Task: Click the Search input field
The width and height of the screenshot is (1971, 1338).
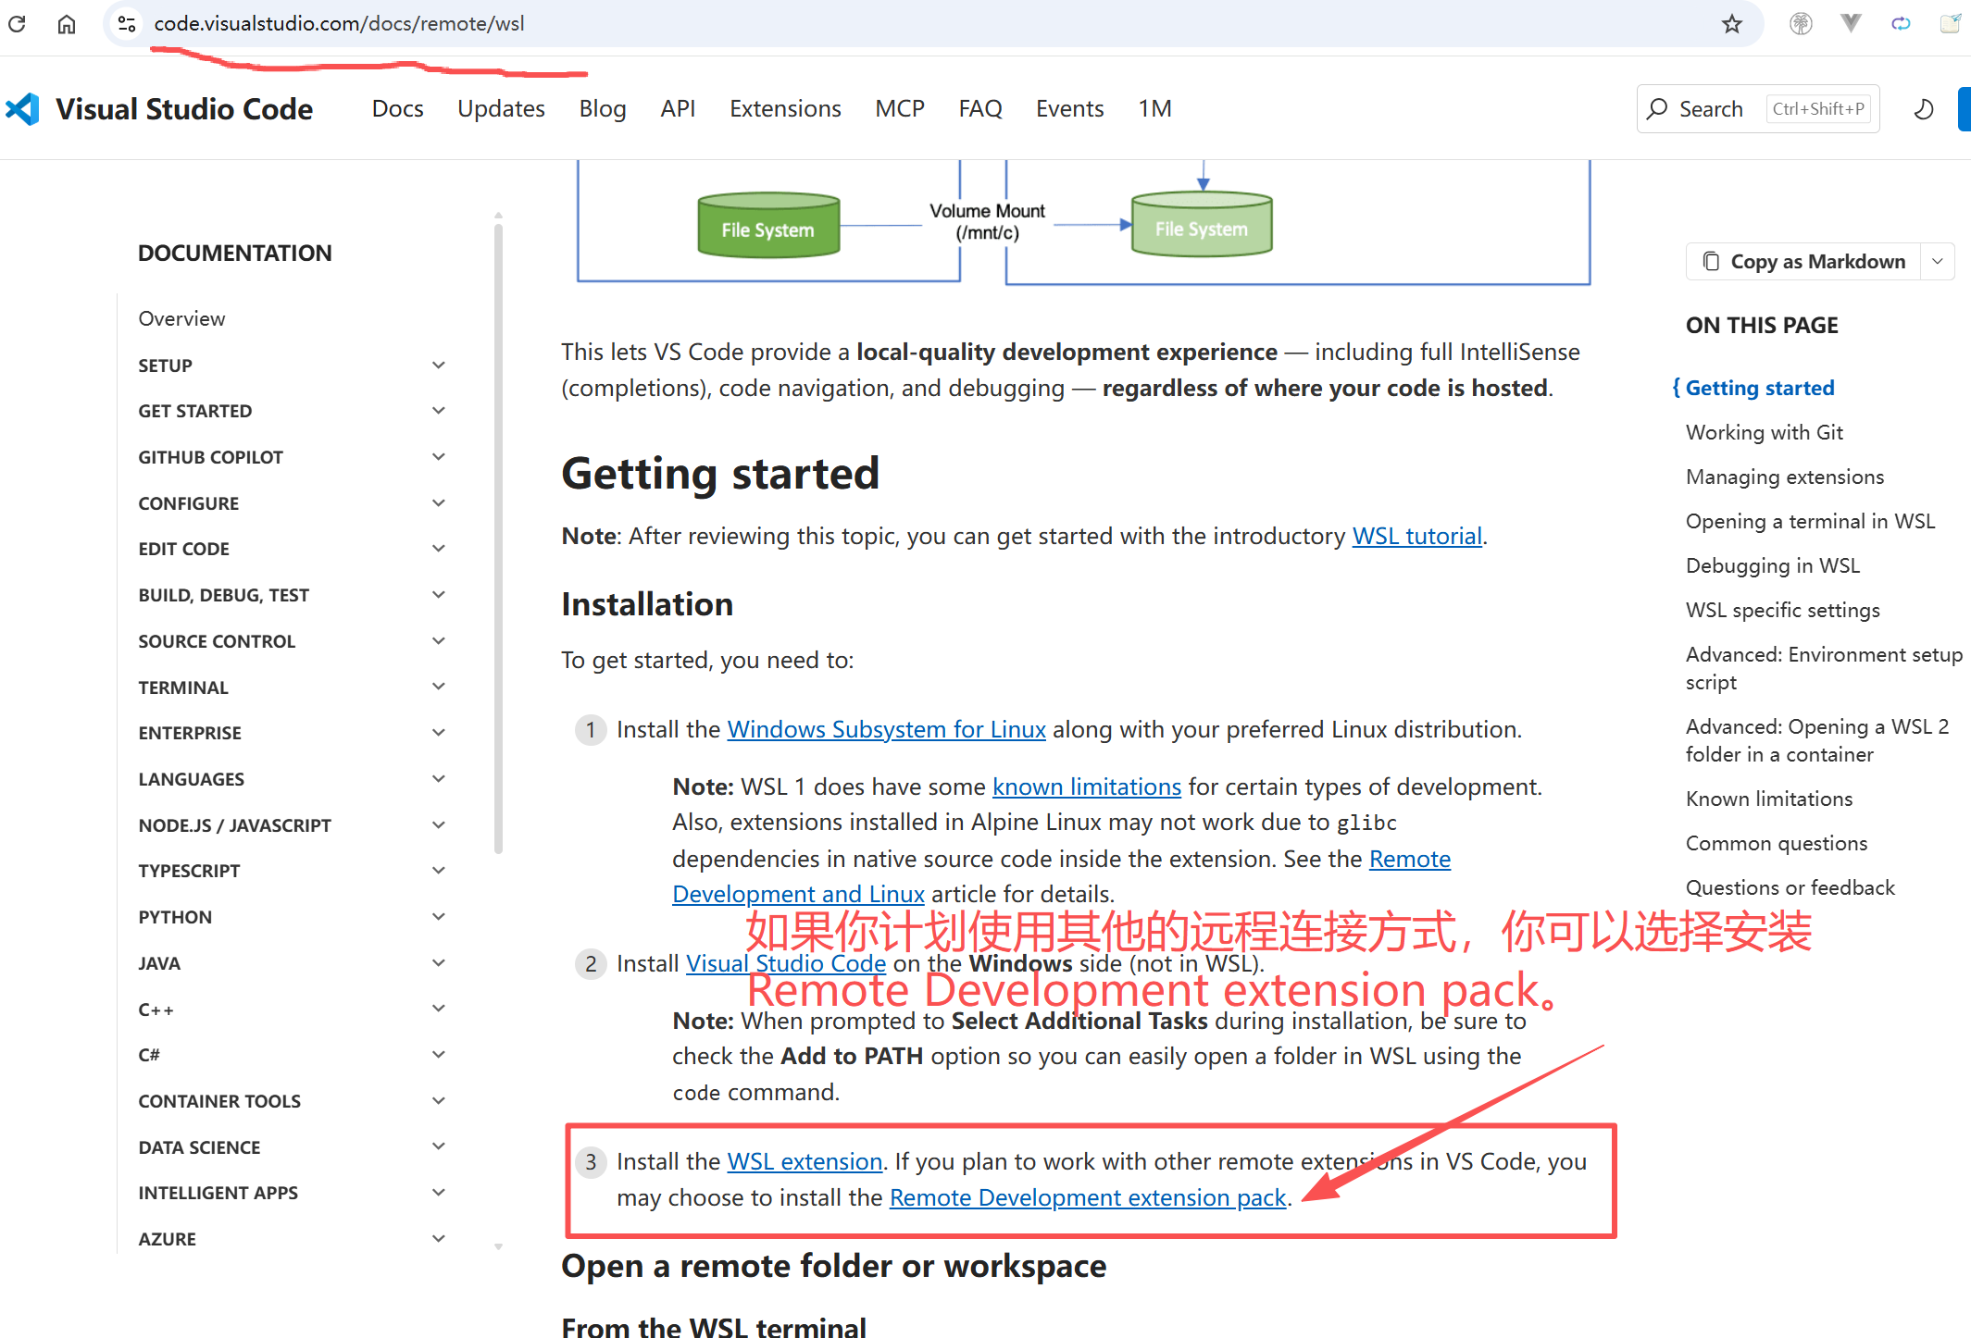Action: pos(1758,109)
